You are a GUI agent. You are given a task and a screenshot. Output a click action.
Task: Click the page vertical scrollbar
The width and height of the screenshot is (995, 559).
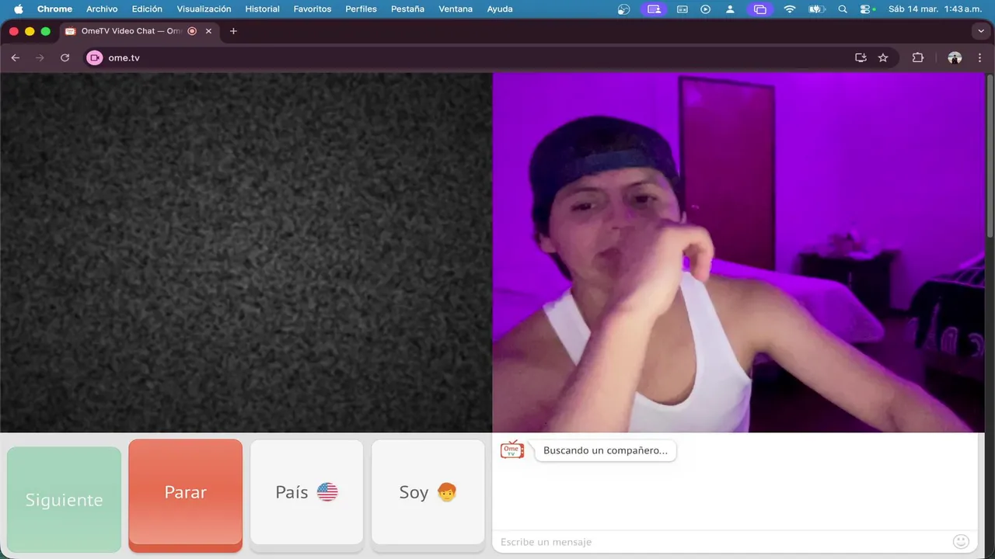coord(990,155)
